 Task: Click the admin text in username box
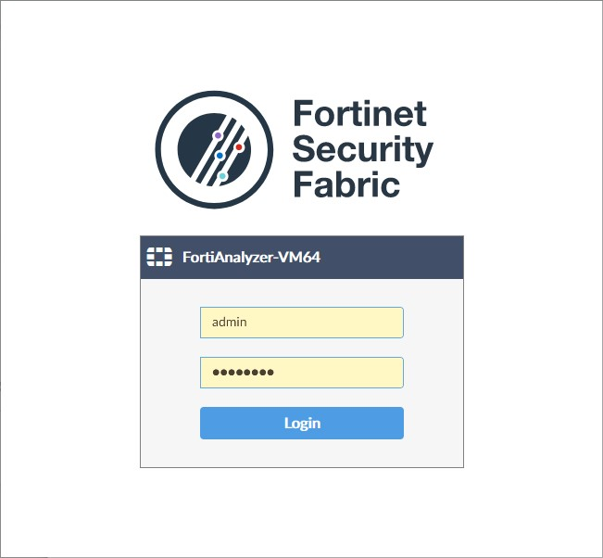(x=229, y=322)
